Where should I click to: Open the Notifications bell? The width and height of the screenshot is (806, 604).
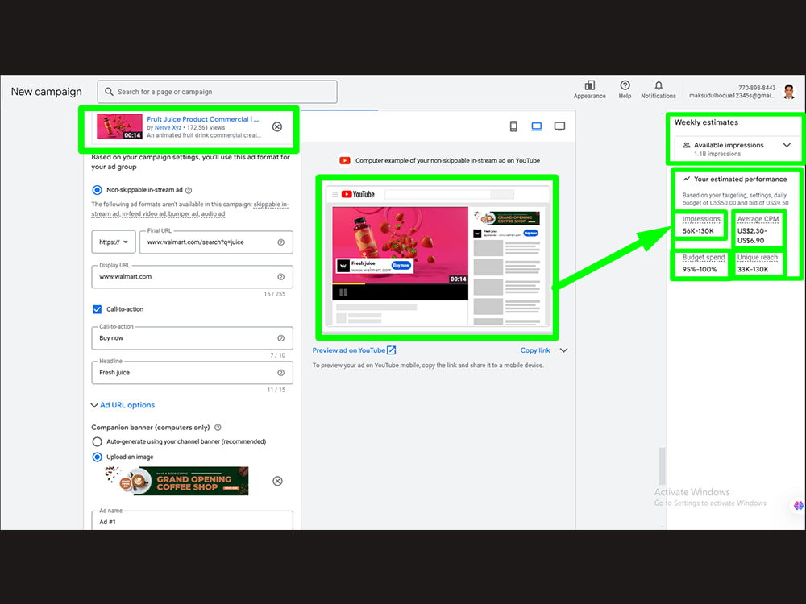[x=659, y=85]
